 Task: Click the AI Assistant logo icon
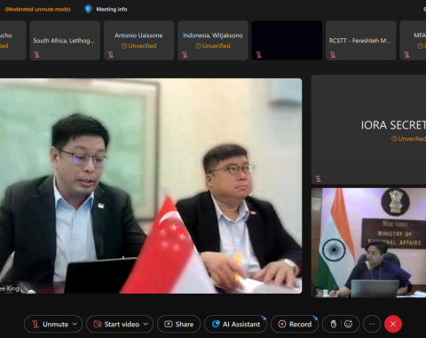pyautogui.click(x=216, y=324)
